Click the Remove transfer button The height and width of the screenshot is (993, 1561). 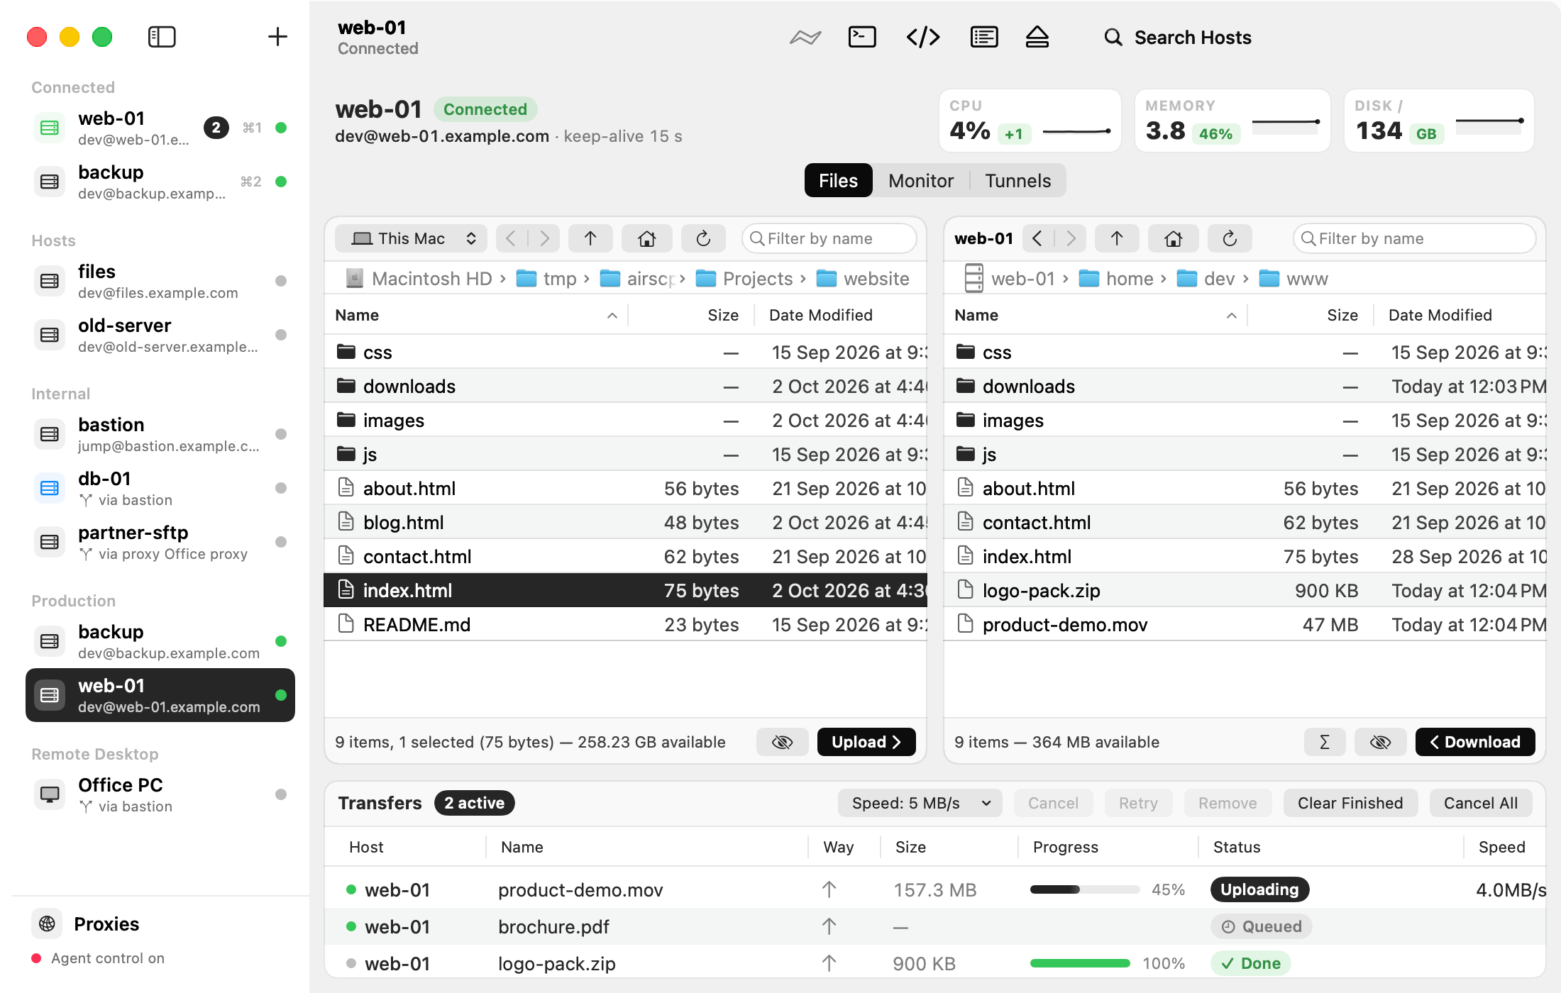[1228, 803]
